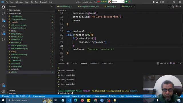Open logical operator.png in the explorer

[19, 46]
